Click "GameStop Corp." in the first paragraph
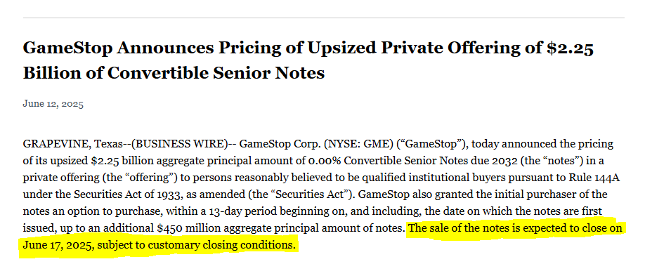 280,145
